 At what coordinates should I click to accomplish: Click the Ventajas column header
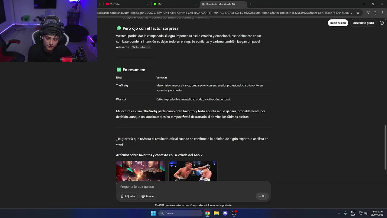click(162, 78)
